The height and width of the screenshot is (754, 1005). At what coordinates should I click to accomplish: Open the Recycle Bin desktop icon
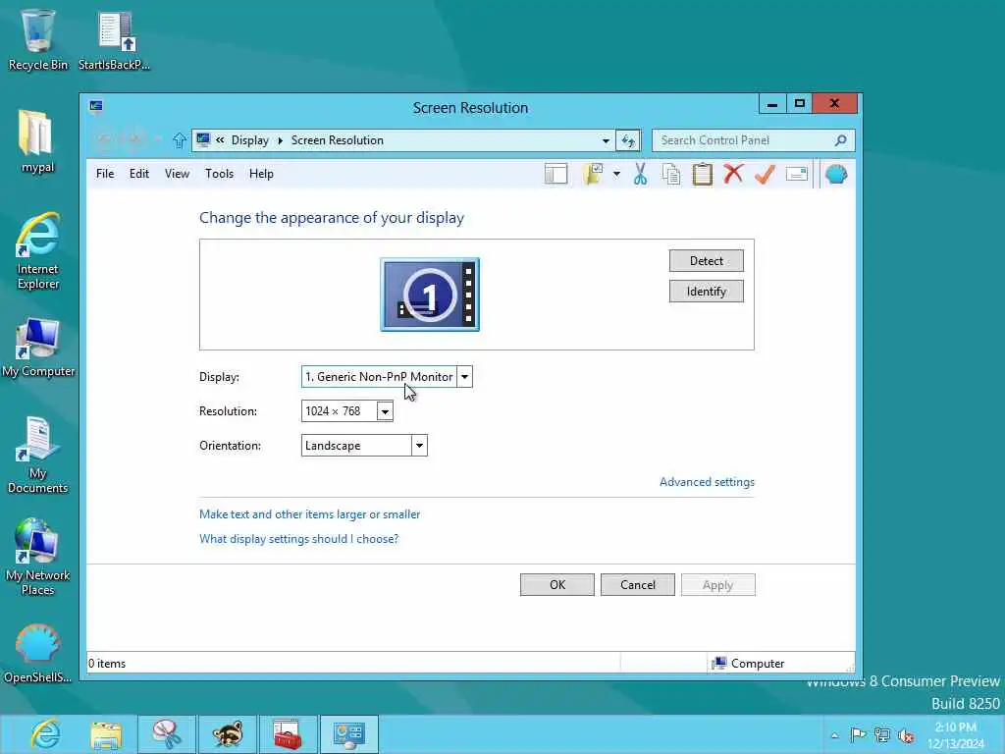coord(38,39)
